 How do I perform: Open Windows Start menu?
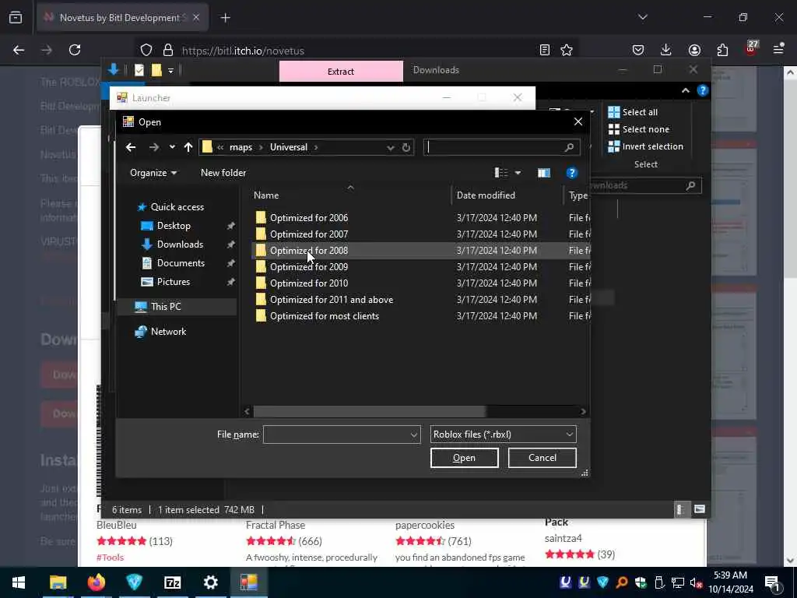click(x=19, y=582)
